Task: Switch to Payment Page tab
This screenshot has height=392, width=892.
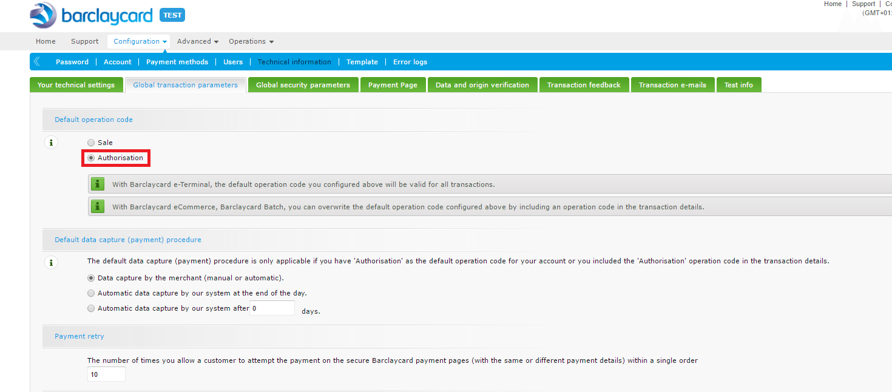Action: pyautogui.click(x=393, y=85)
